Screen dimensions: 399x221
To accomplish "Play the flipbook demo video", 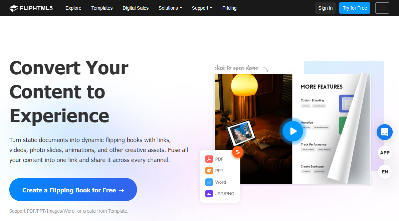I will click(x=293, y=131).
